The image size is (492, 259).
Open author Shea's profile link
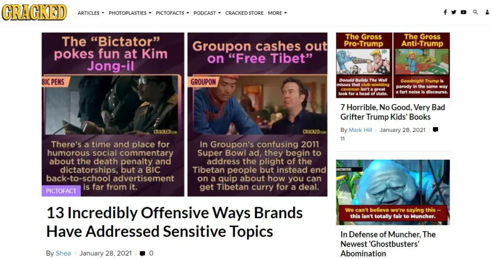[63, 253]
